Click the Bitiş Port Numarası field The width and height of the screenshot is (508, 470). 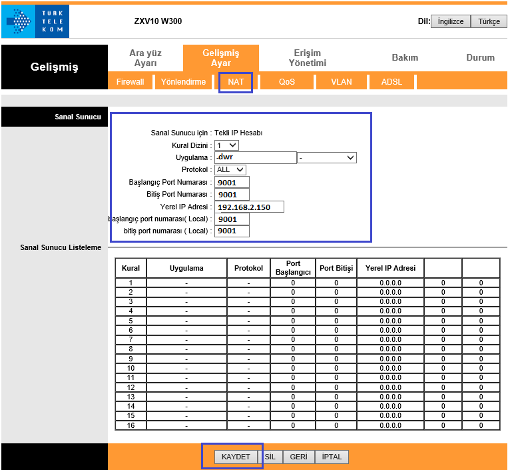[232, 195]
